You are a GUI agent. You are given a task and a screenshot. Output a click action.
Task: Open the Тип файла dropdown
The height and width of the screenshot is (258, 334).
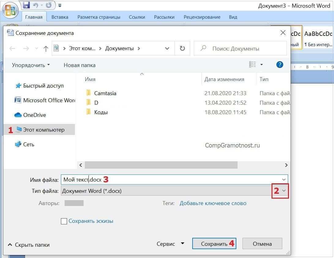[283, 191]
